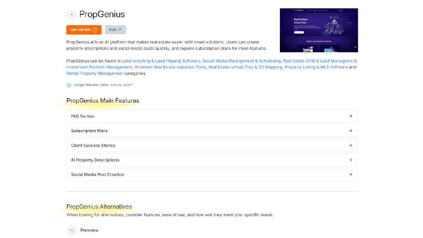Screen dimensions: 423x238
Task: Click plus icon beside AI Property Descriptions
Action: [x=350, y=160]
